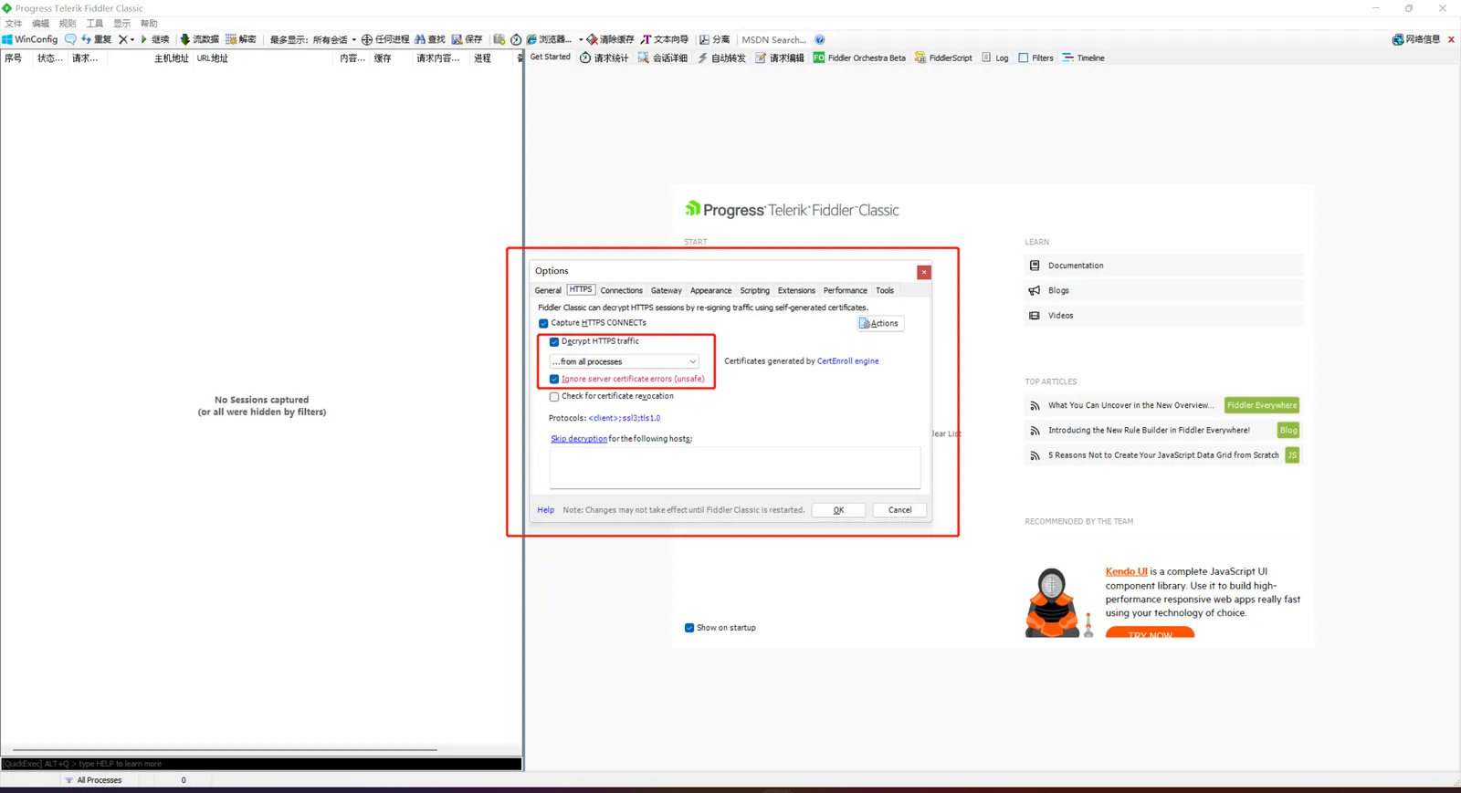Sort sessions by URL地址 column header
This screenshot has width=1461, height=793.
tap(213, 58)
